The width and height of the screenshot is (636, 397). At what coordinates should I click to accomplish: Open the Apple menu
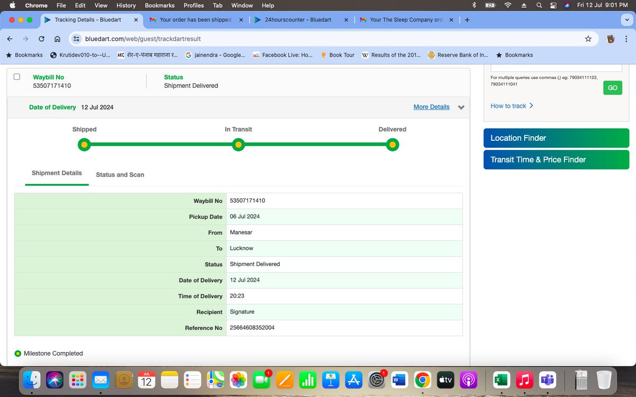coord(12,5)
